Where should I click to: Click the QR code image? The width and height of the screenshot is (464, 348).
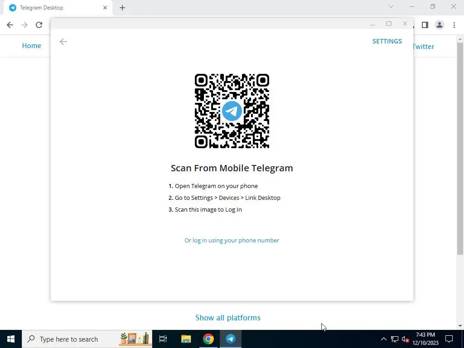pyautogui.click(x=232, y=111)
